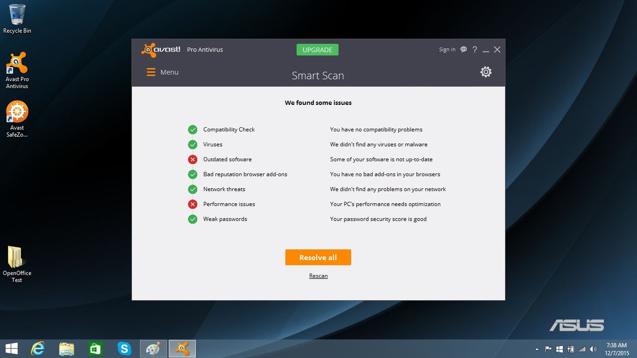Image resolution: width=637 pixels, height=358 pixels.
Task: Select Bad reputation browser add-ons label
Action: pyautogui.click(x=245, y=175)
